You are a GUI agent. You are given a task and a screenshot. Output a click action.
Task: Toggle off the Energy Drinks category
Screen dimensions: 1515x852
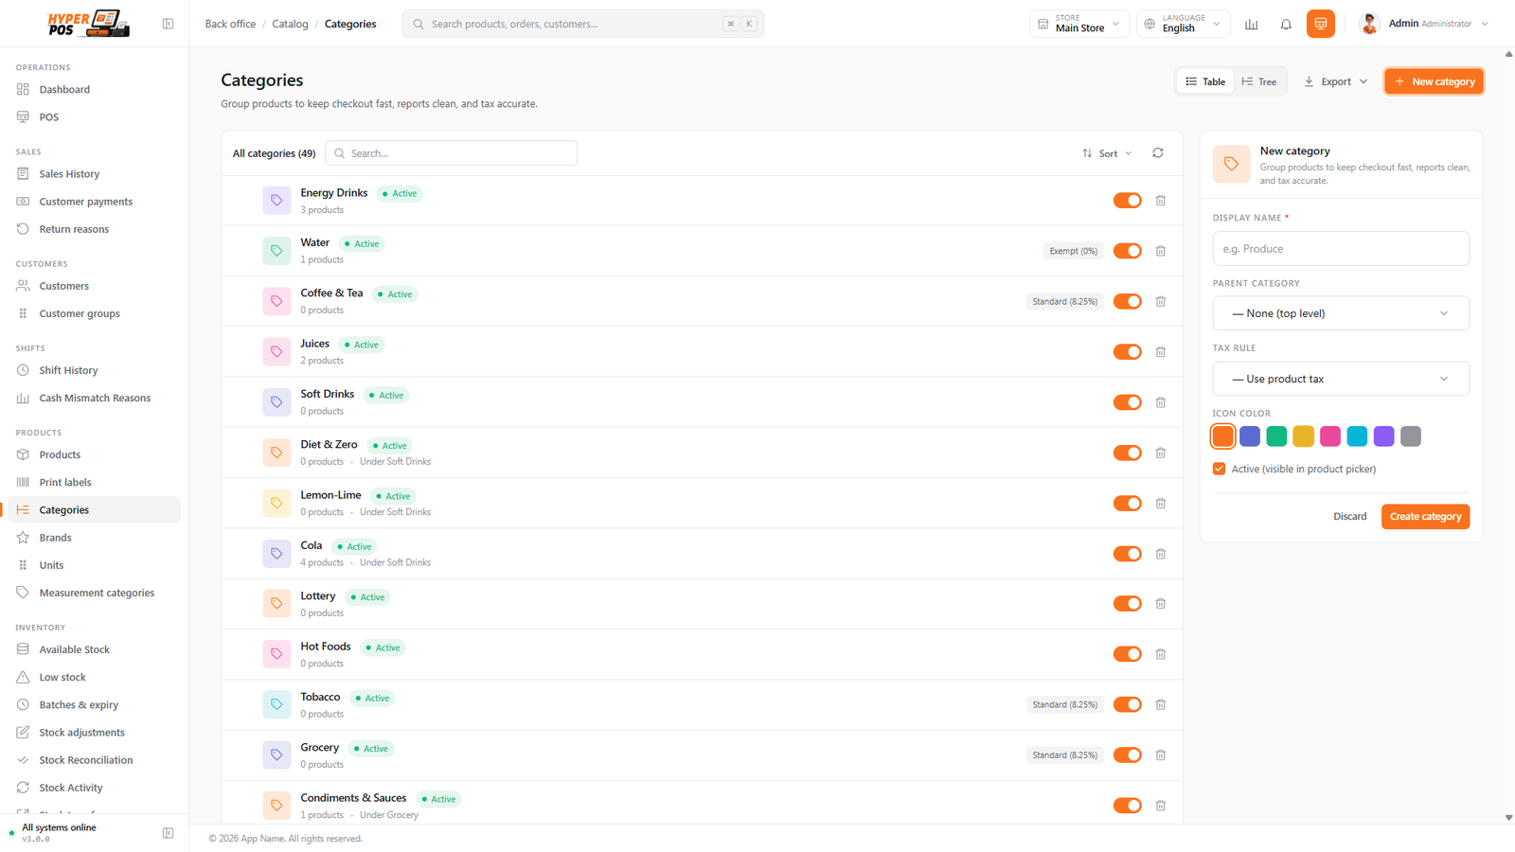[x=1127, y=201]
